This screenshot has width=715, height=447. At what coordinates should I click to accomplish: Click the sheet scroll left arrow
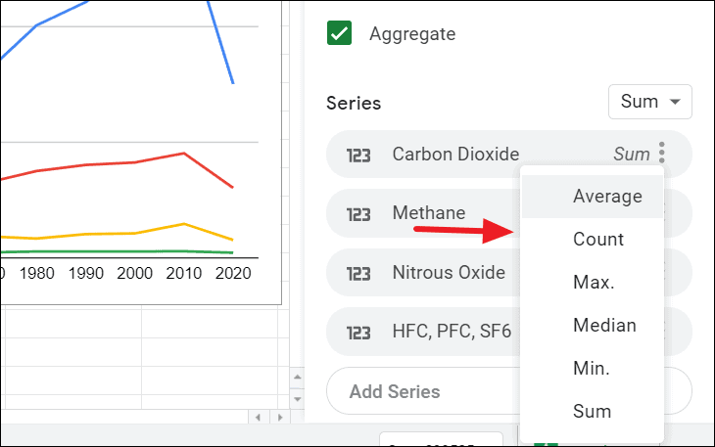(259, 418)
